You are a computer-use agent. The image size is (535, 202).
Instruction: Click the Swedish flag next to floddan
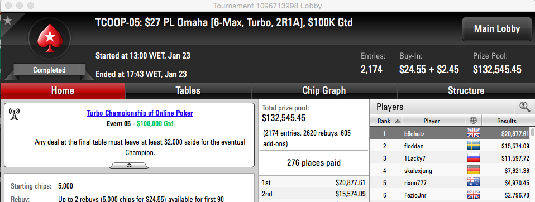(473, 146)
